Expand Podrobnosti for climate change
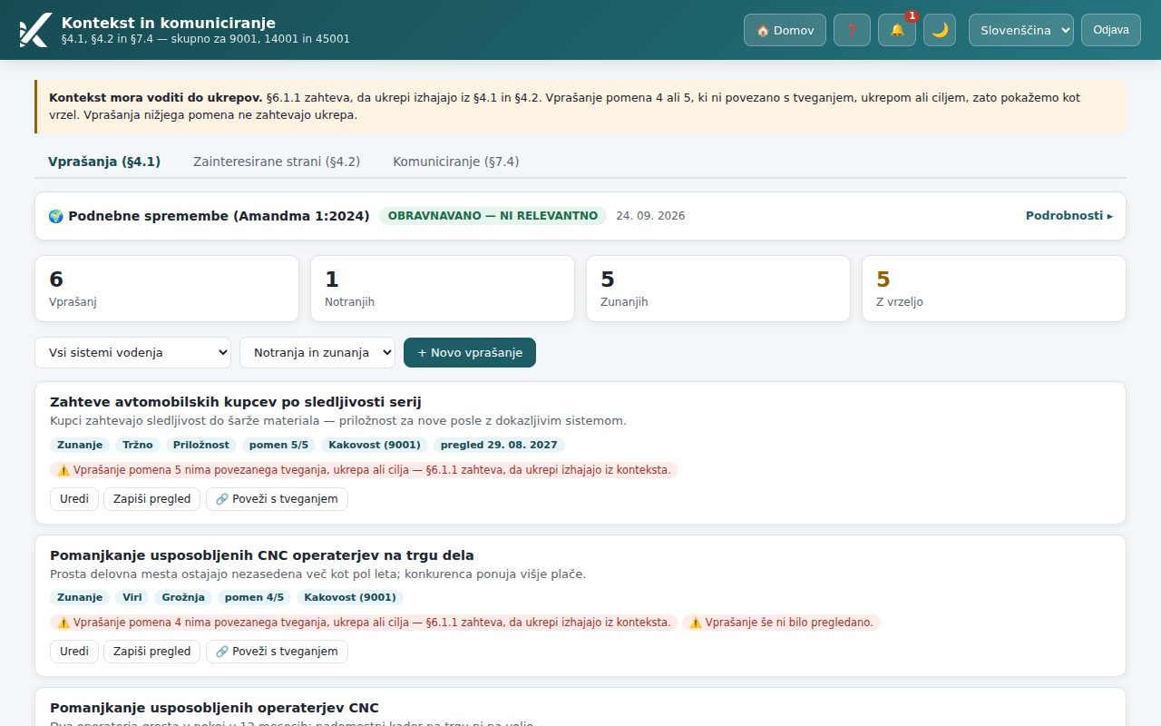 (1068, 216)
